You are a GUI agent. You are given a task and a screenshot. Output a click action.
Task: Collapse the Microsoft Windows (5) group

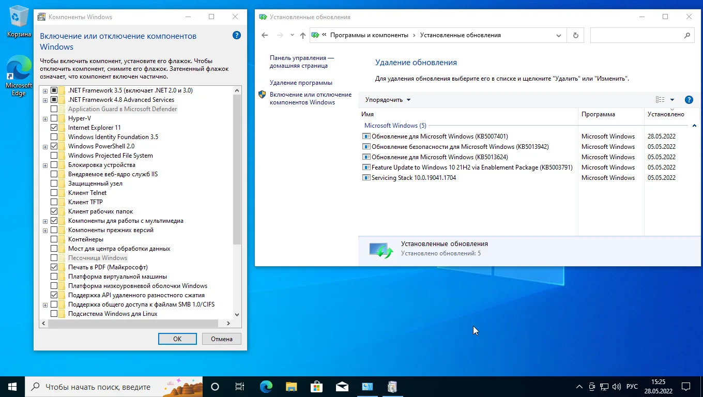point(694,126)
